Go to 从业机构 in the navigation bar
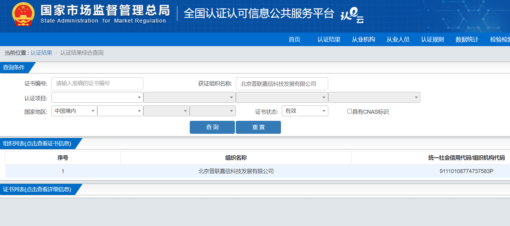 tap(363, 39)
